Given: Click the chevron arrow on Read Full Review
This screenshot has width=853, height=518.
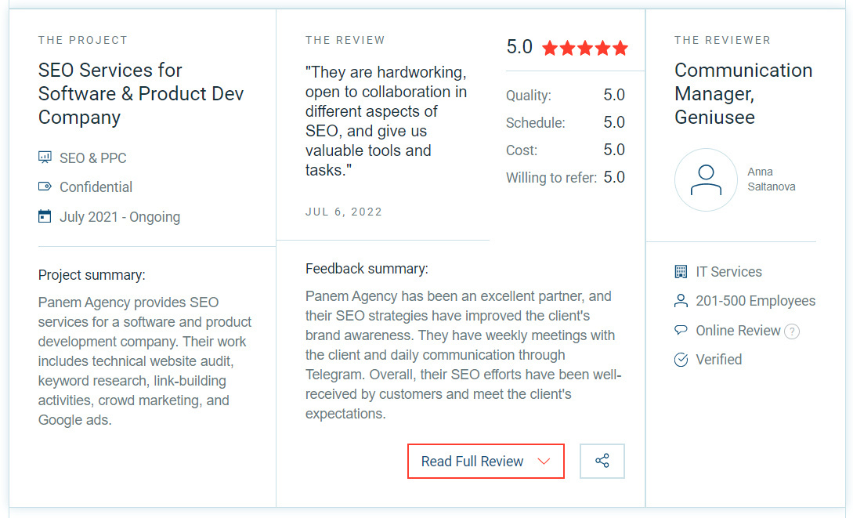Looking at the screenshot, I should 544,462.
